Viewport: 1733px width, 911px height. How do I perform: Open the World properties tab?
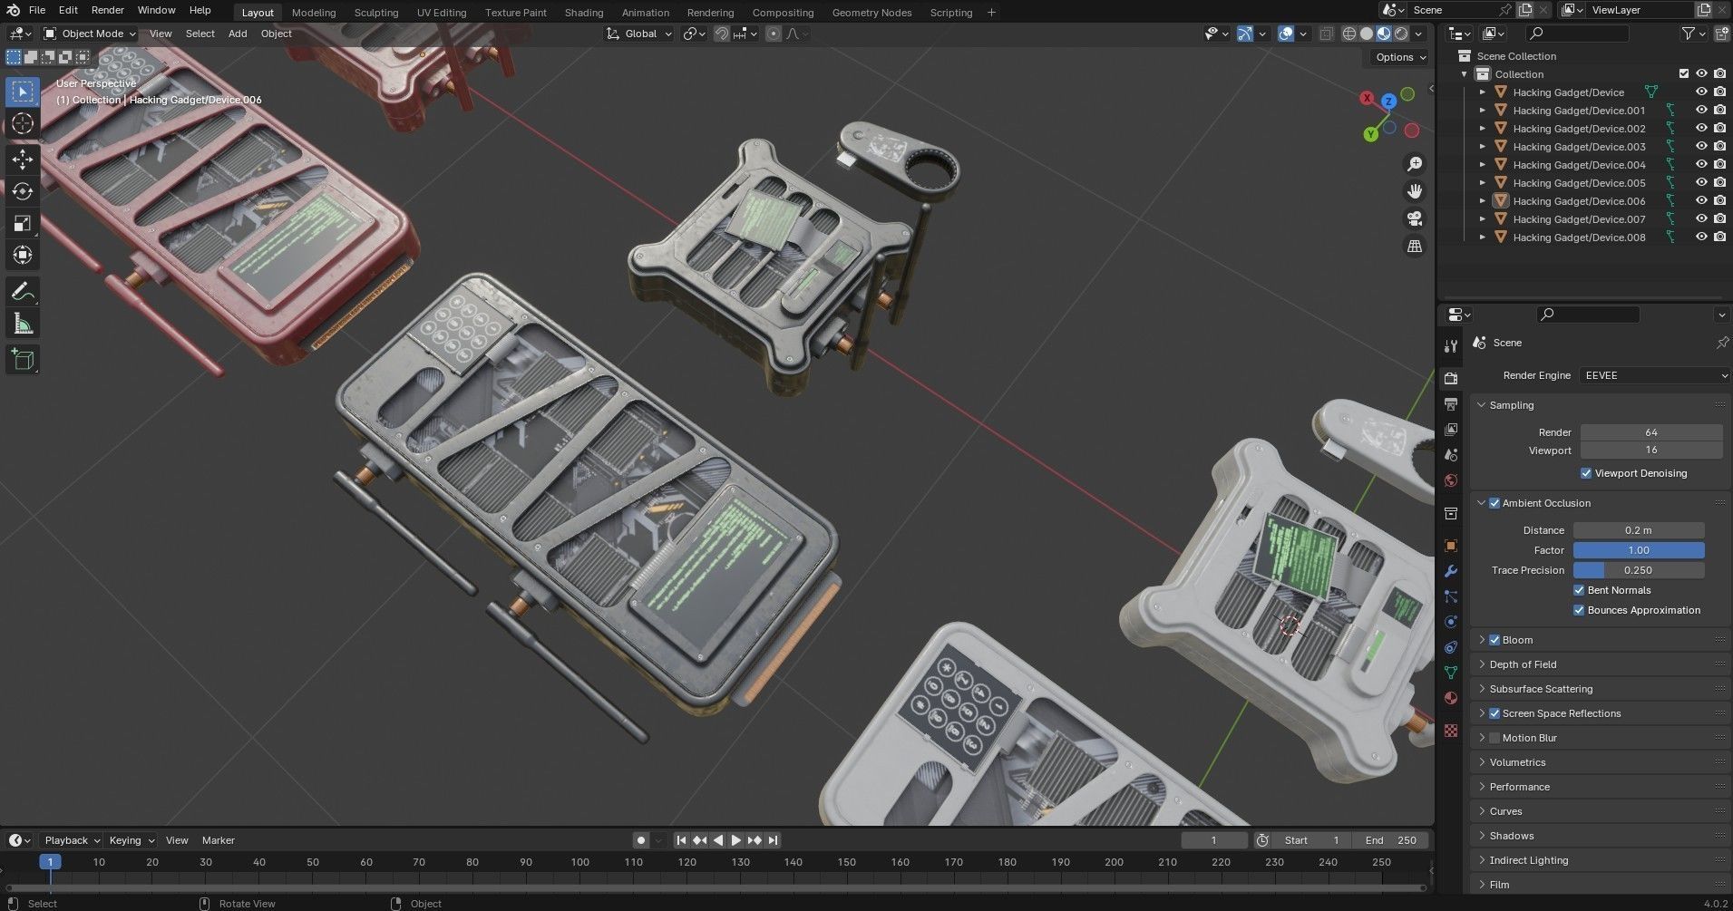click(x=1451, y=480)
